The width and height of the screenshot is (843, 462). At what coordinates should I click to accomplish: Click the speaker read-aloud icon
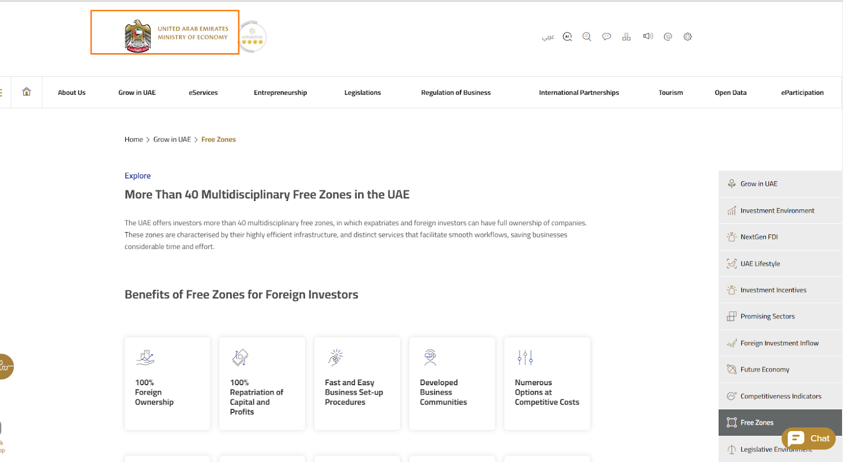click(648, 36)
